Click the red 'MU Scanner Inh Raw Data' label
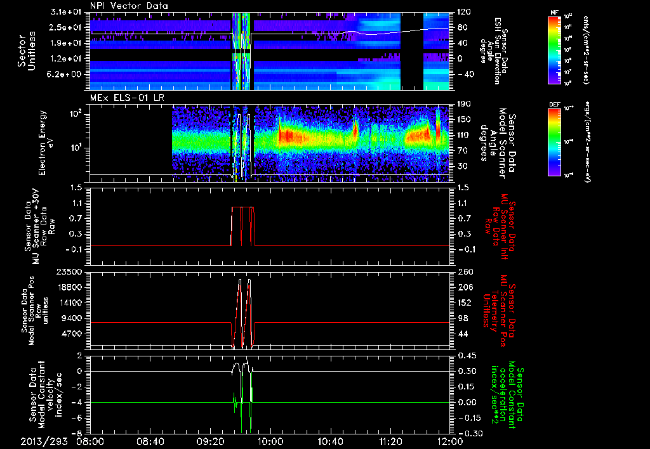 pos(499,226)
